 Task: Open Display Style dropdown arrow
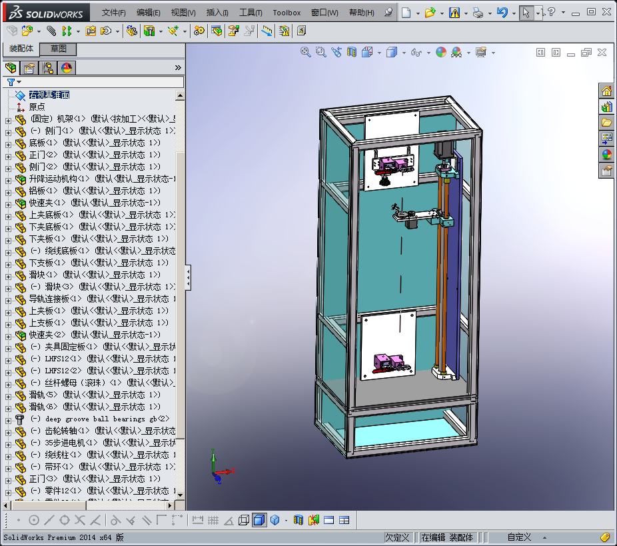404,53
